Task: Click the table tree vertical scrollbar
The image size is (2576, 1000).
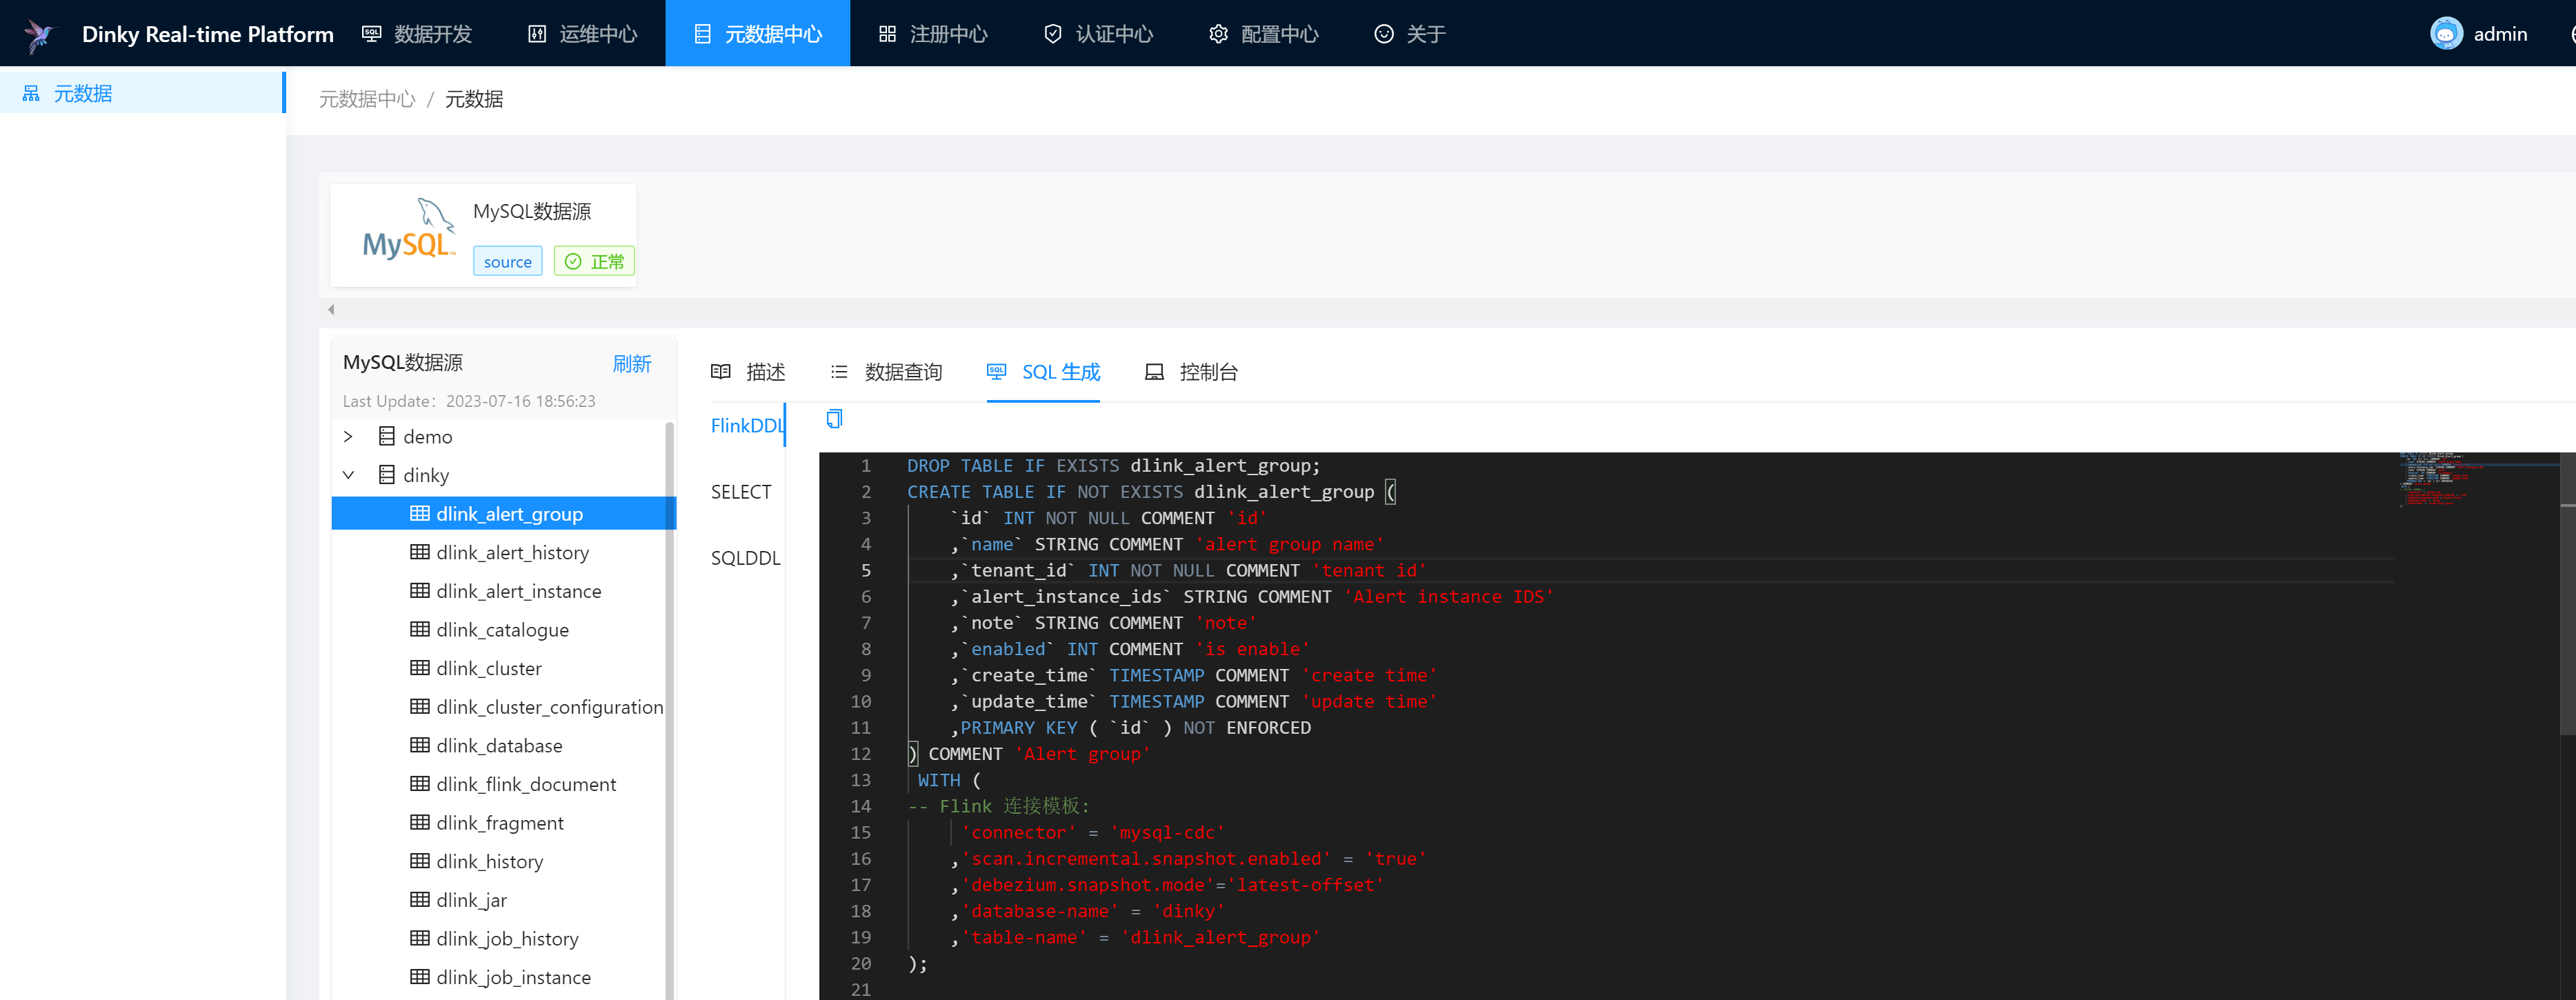Action: tap(669, 700)
